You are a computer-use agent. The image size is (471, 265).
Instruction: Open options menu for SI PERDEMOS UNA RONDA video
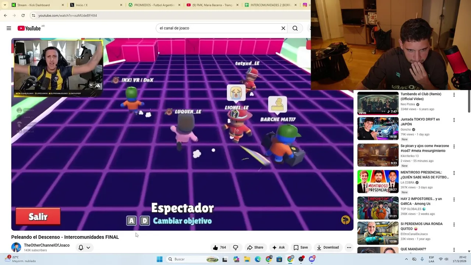(x=454, y=225)
